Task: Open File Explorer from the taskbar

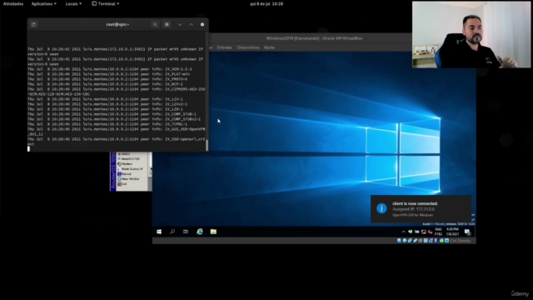Action: [x=213, y=232]
